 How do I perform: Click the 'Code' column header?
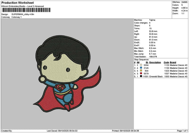tap(166, 62)
